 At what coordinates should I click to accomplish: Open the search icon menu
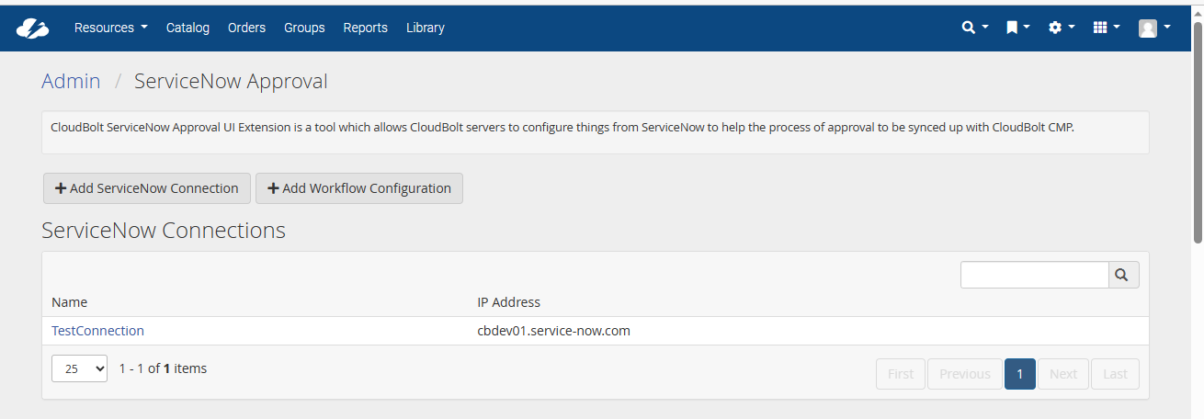[x=974, y=28]
